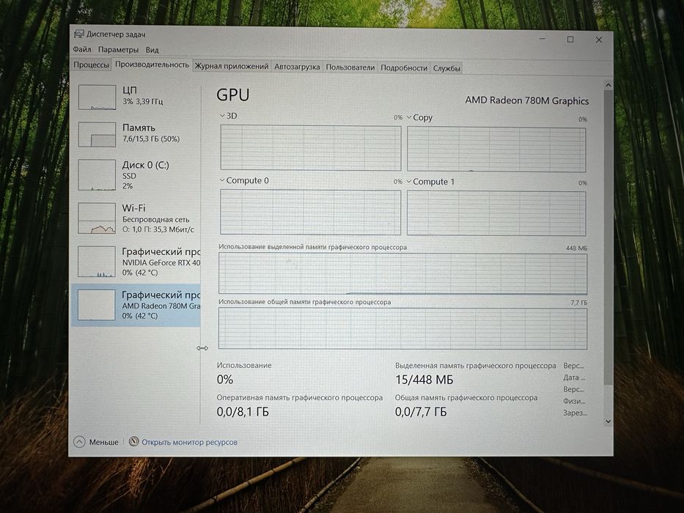Viewport: 684px width, 513px height.
Task: Select the AMD Radeon 780M GPU mini graph
Action: 96,305
